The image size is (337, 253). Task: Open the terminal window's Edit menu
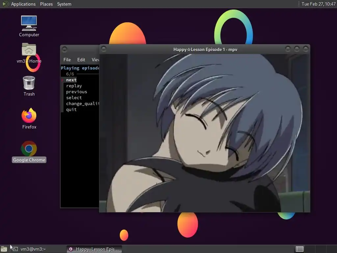tap(81, 60)
